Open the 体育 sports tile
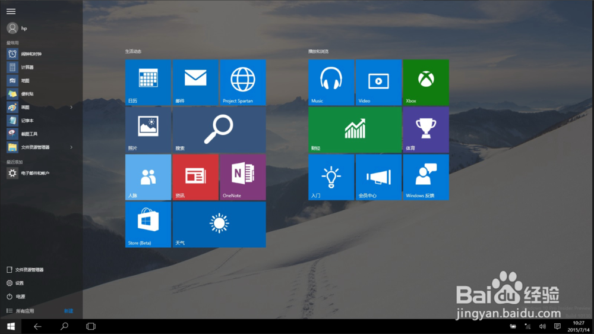 point(426,130)
